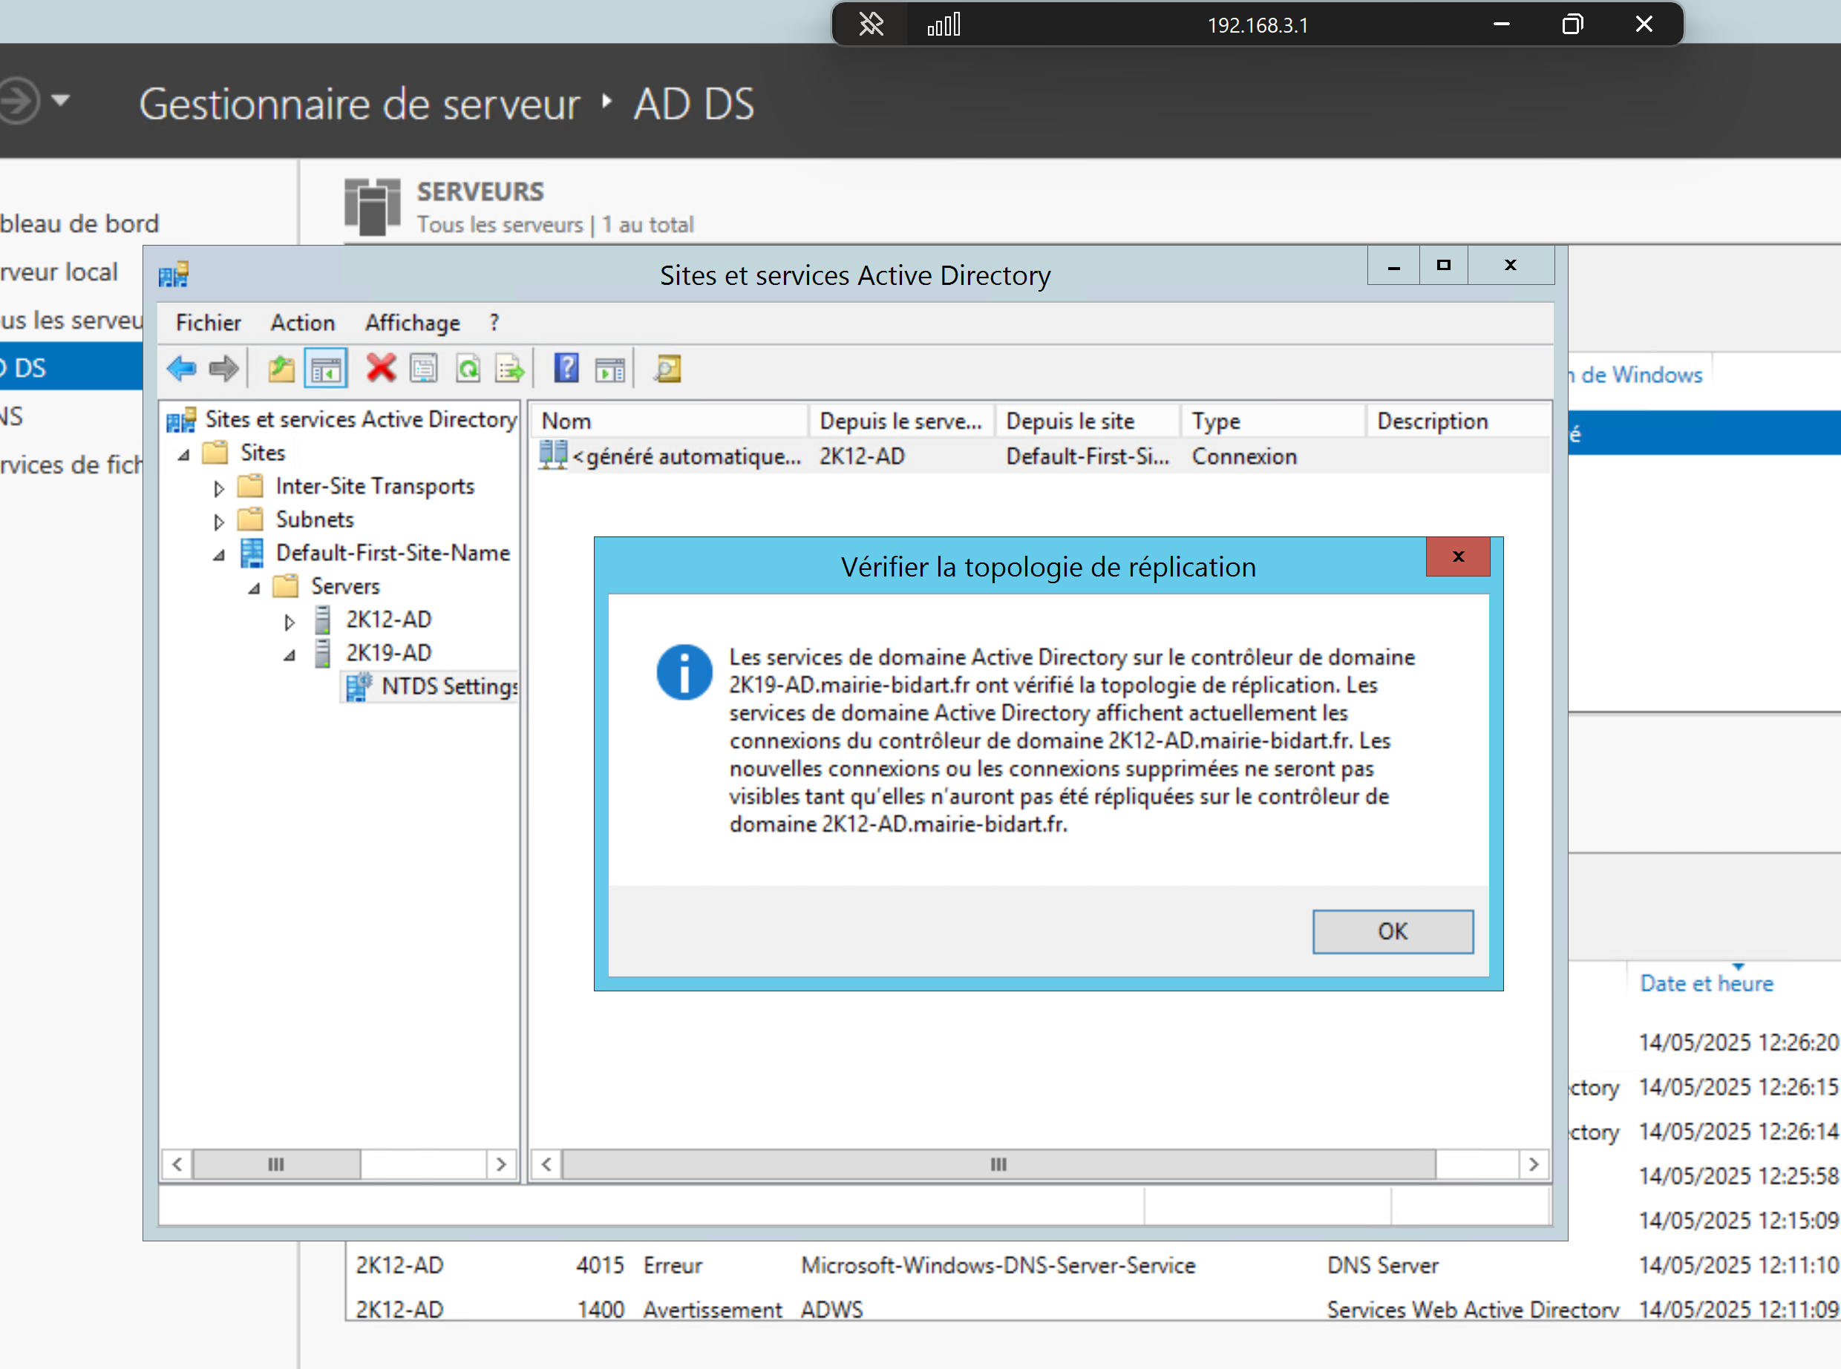
Task: Click the Export list toolbar icon
Action: click(510, 369)
